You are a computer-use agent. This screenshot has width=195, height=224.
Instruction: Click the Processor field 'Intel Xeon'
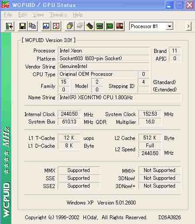pyautogui.click(x=104, y=51)
